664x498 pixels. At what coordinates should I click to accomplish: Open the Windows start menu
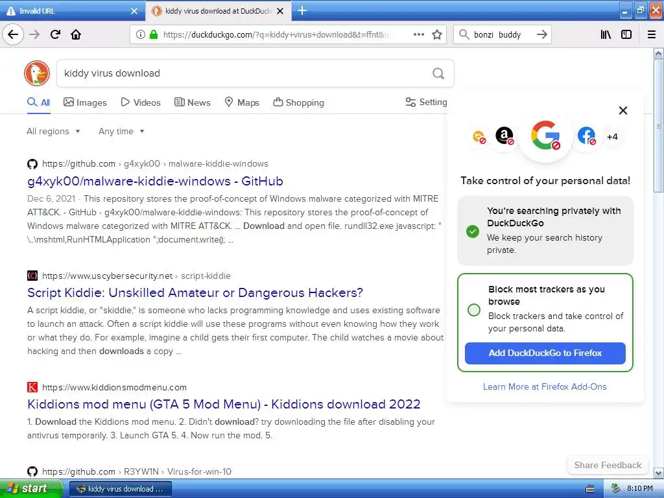pos(31,489)
